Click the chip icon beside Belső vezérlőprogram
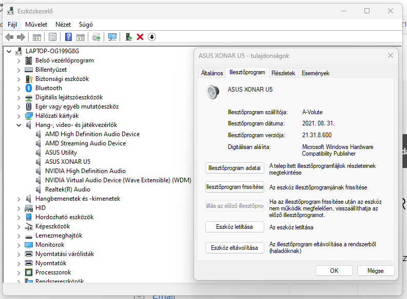Screen dimensions: 407x299 tap(29, 60)
